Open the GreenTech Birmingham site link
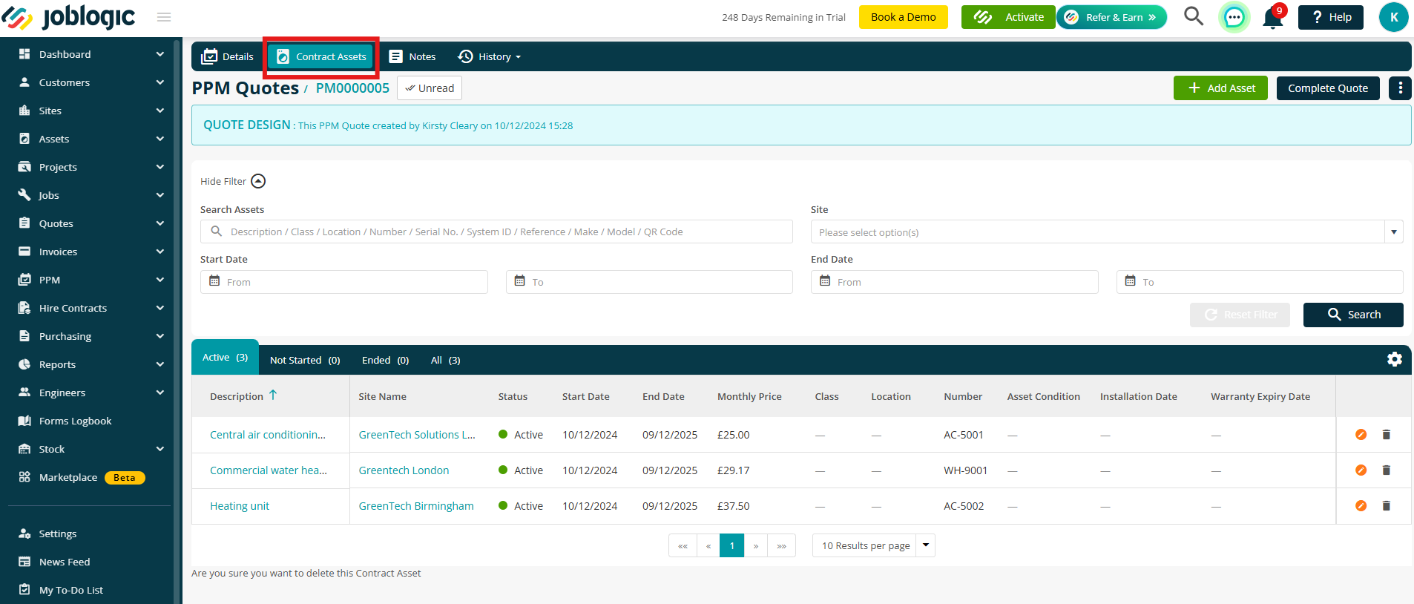 click(416, 506)
